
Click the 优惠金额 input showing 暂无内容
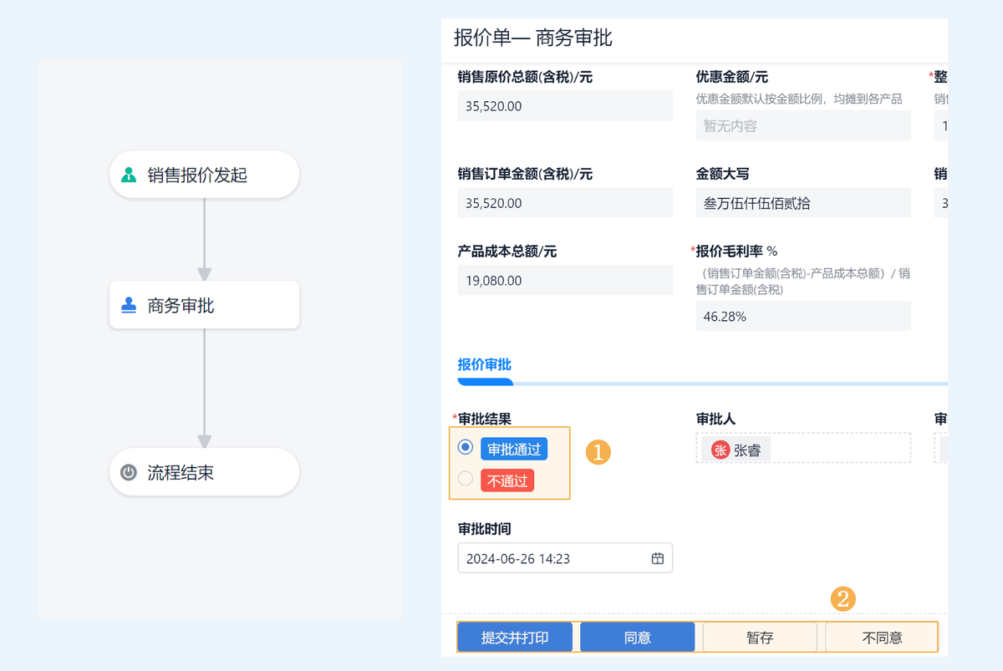point(803,125)
